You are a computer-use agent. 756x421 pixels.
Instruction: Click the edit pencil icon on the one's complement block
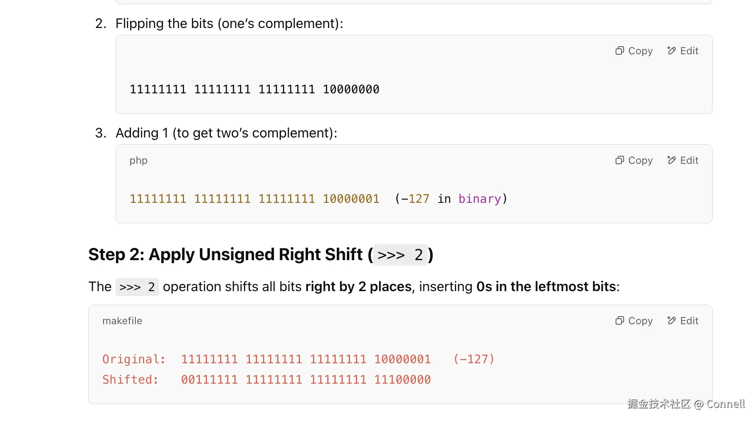click(x=671, y=51)
